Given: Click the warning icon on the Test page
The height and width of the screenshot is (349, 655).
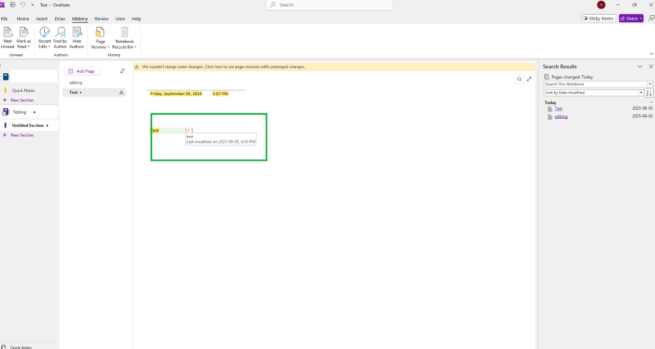Looking at the screenshot, I should coord(121,93).
